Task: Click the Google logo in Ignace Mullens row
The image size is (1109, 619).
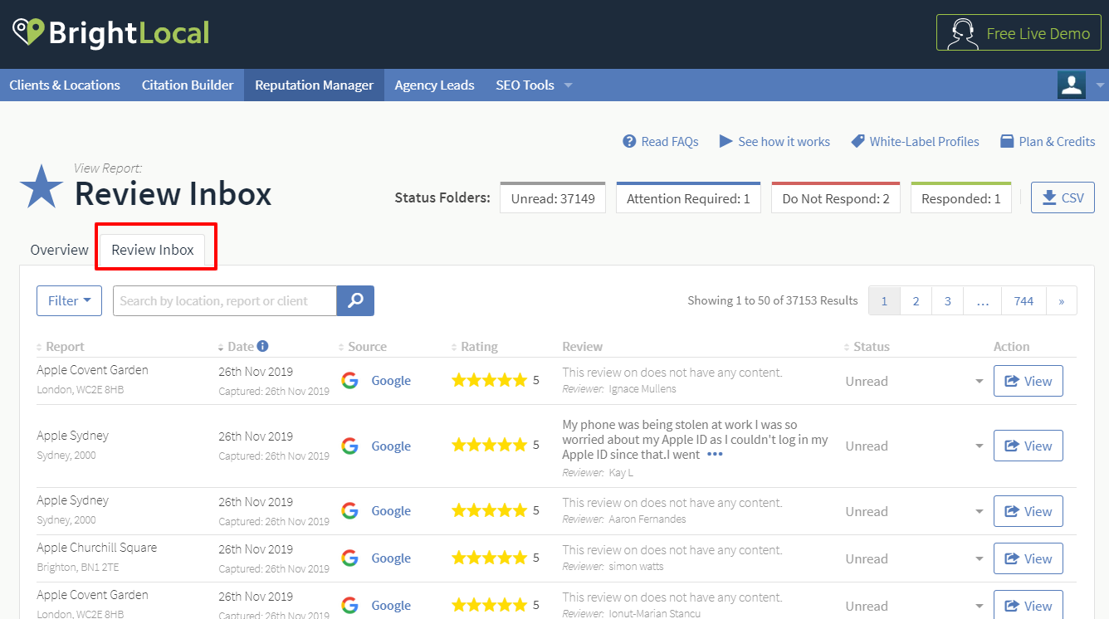Action: (349, 380)
